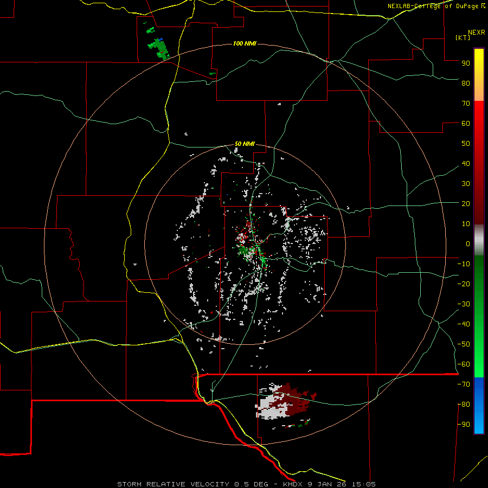488x488 pixels.
Task: Click the -50 value on velocity scale
Action: coord(464,344)
